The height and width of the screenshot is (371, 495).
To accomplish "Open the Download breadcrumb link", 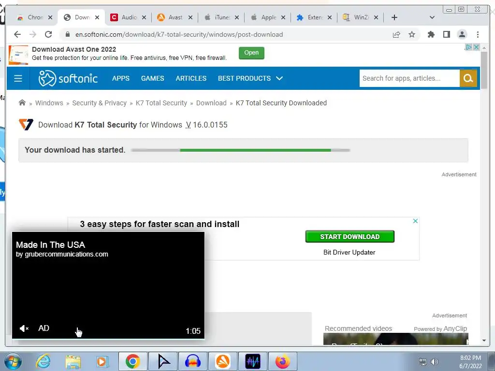I will coord(211,103).
